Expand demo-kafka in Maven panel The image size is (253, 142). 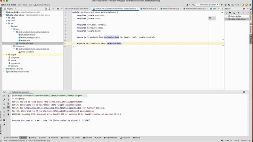[x=226, y=16]
